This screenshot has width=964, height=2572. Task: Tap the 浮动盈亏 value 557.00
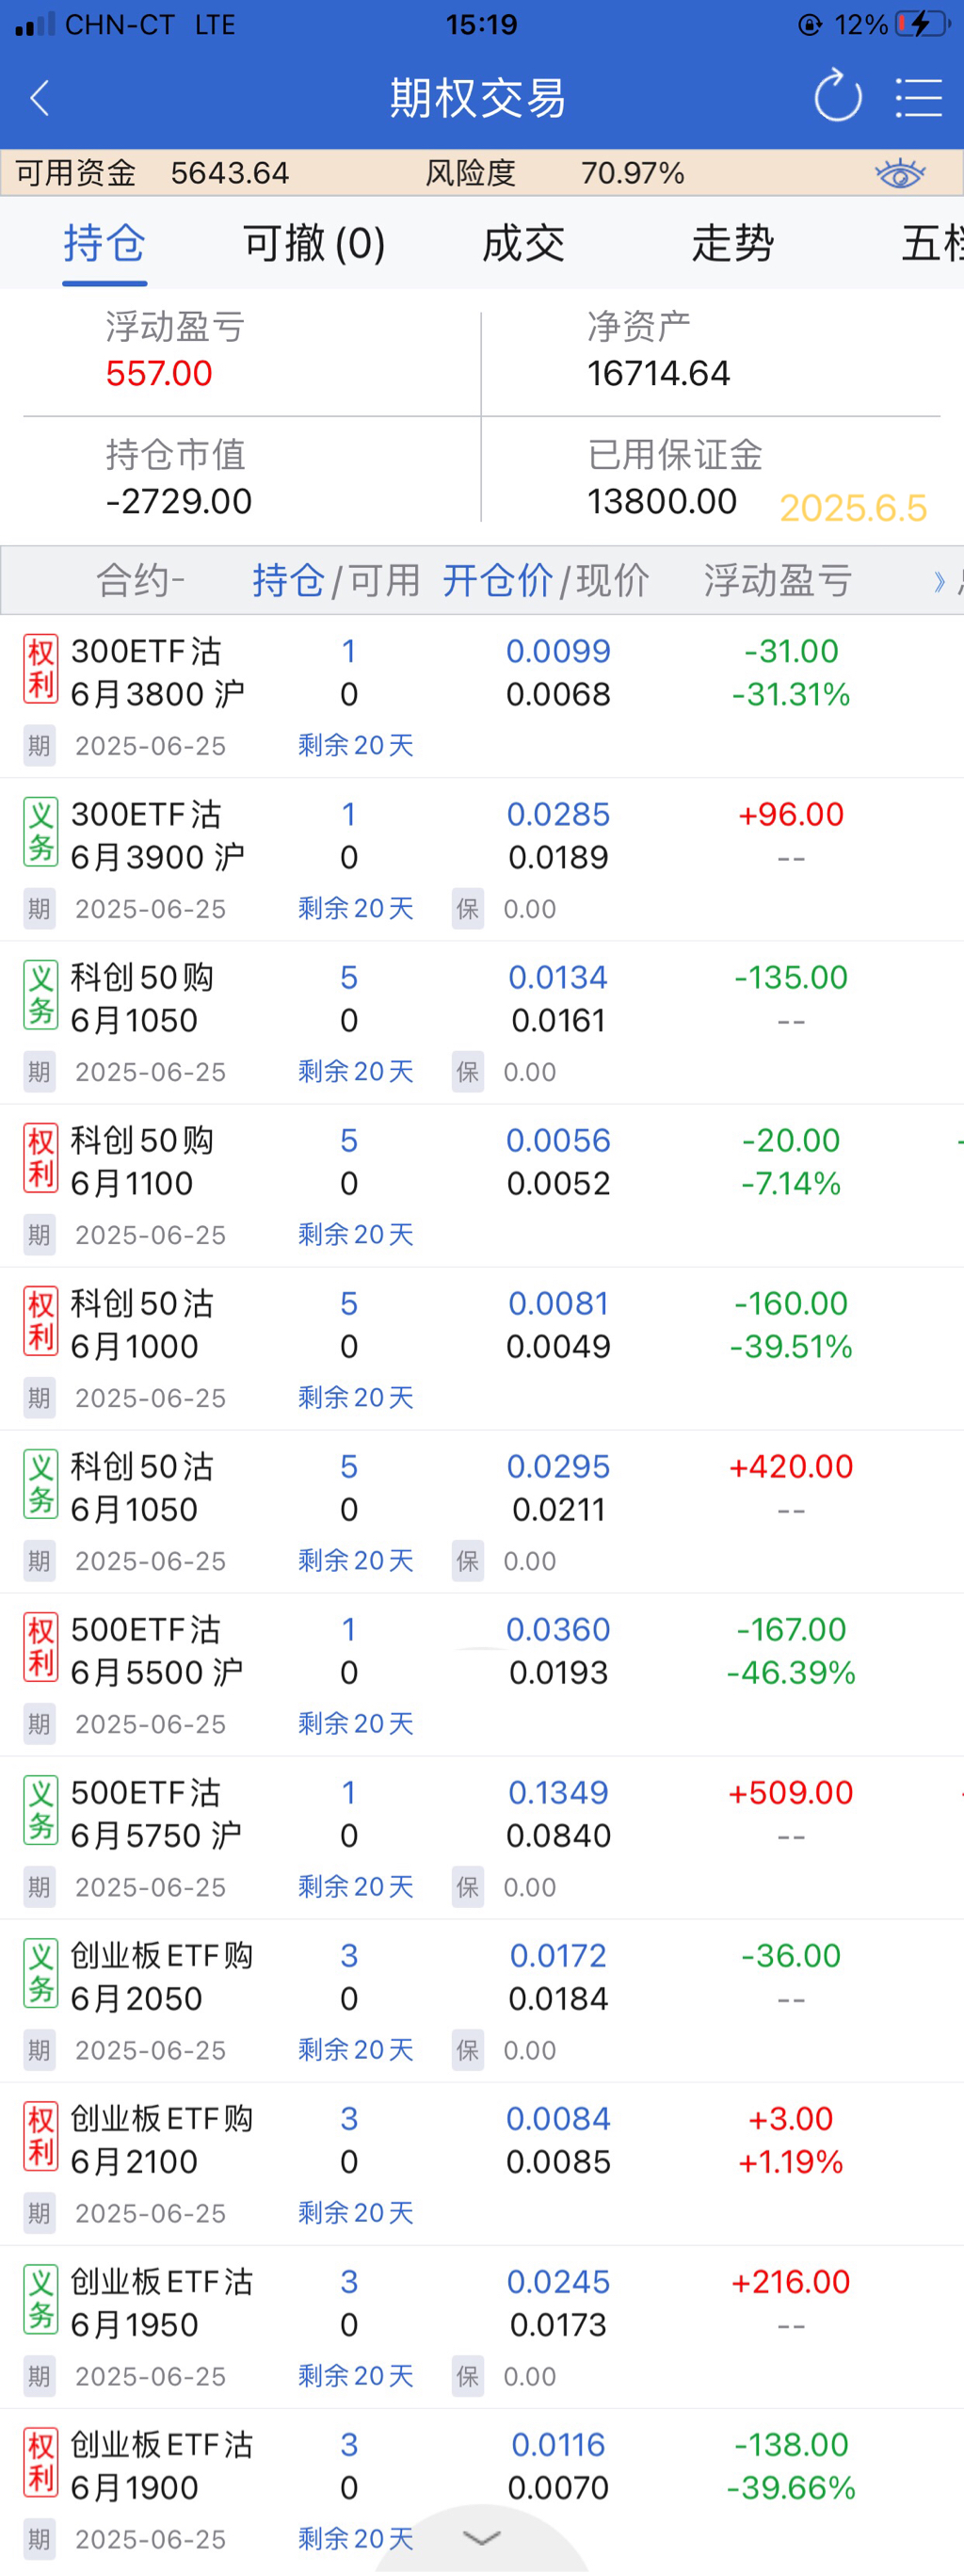click(x=159, y=374)
